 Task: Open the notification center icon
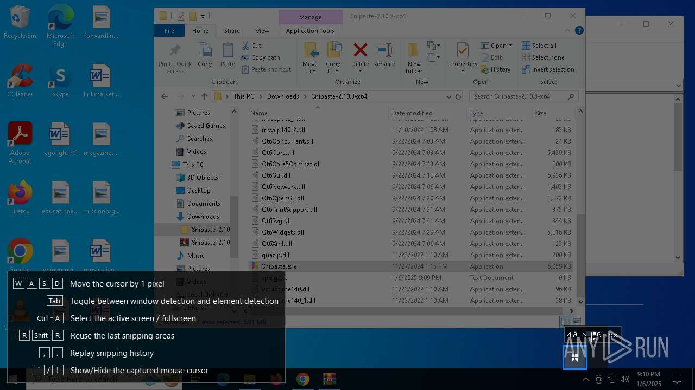677,379
